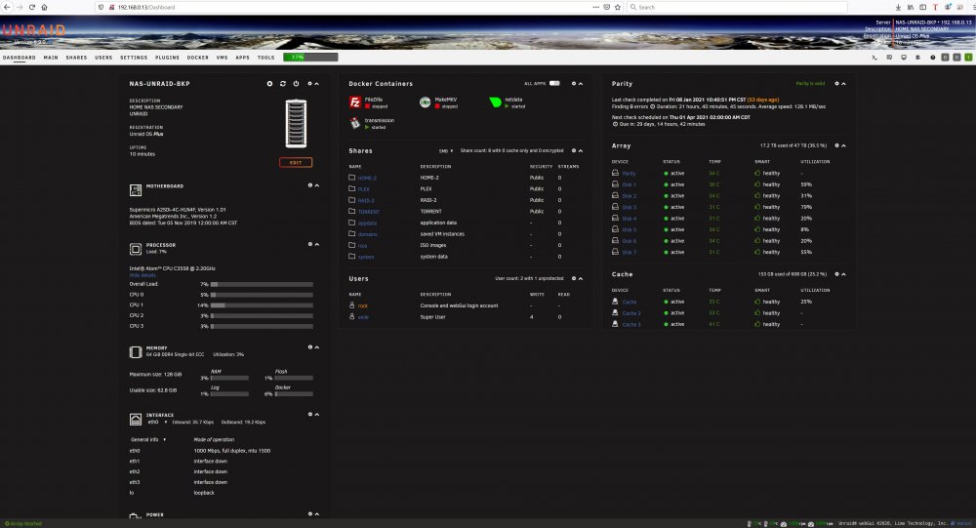The width and height of the screenshot is (976, 528).
Task: Click the browser home button
Action: 44,7
